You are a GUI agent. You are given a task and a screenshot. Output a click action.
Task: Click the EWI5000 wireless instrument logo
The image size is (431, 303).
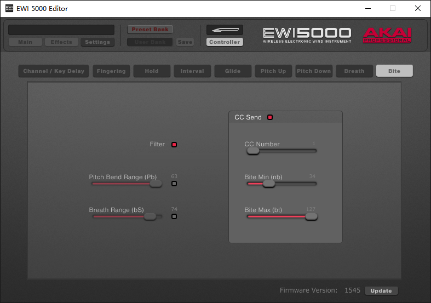coord(307,35)
